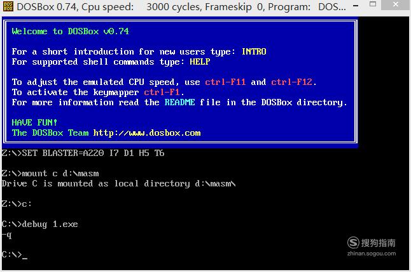The width and height of the screenshot is (411, 272).
Task: Click the yellow INTRO command word
Action: 254,51
